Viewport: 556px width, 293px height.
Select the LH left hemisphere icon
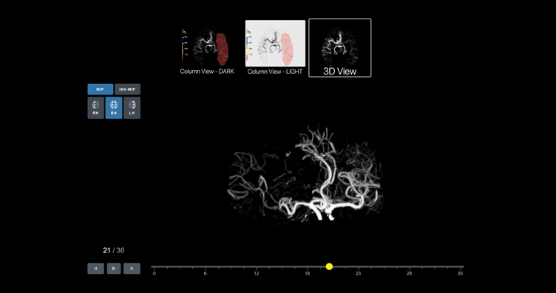132,108
